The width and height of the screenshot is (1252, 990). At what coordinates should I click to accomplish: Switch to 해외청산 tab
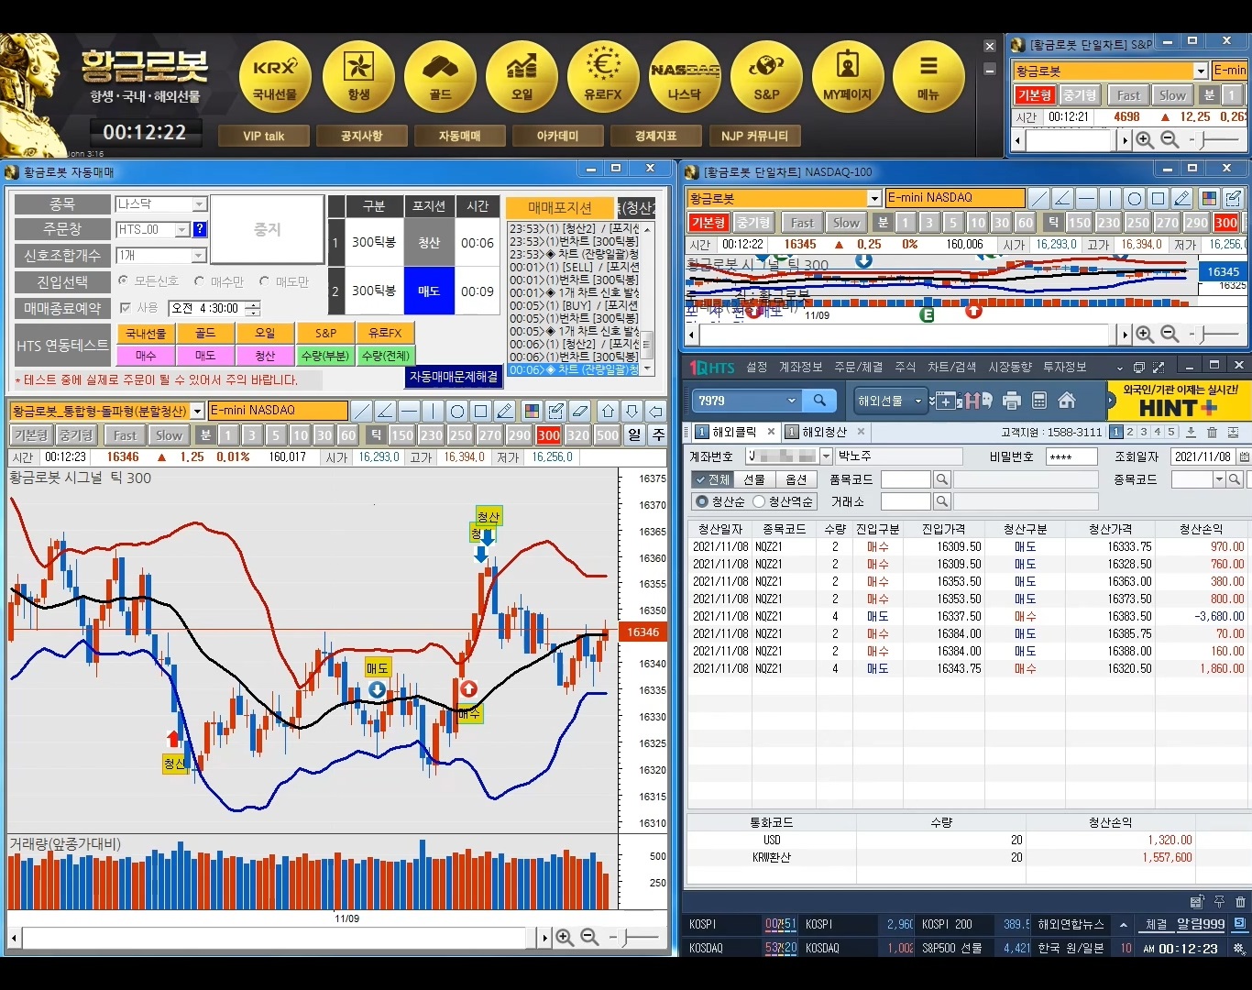pos(824,432)
